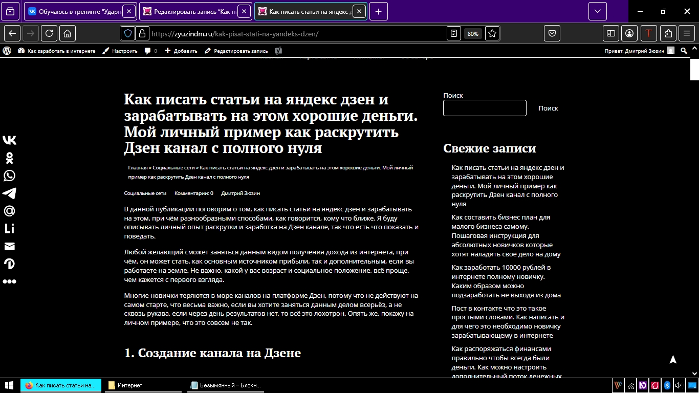
Task: Open the Firefox account menu
Action: pyautogui.click(x=629, y=33)
